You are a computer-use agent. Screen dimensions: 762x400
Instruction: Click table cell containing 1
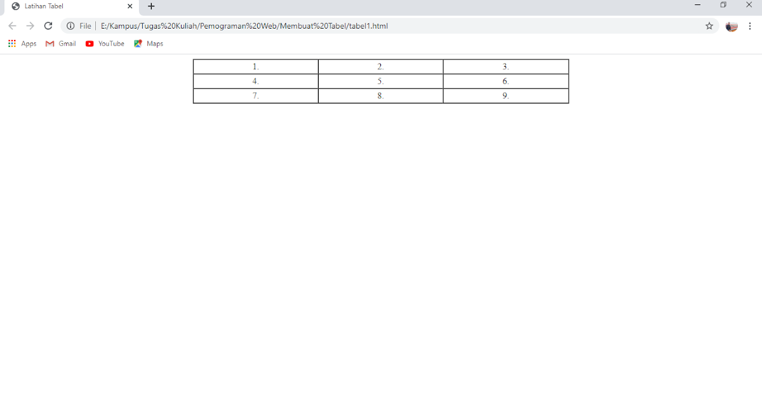pos(255,66)
